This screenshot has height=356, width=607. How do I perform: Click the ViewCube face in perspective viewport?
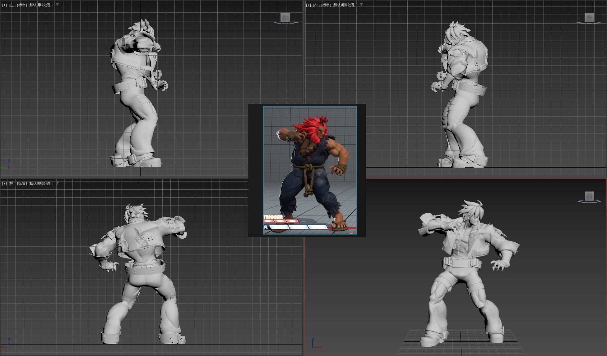(589, 196)
